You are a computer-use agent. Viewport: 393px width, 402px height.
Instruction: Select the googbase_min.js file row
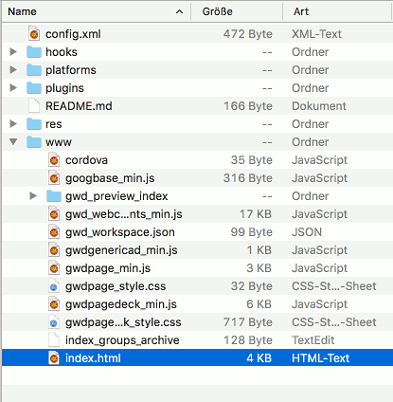197,178
